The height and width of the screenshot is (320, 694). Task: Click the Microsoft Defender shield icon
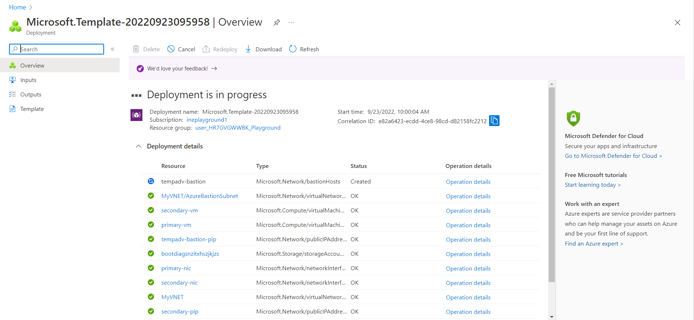coord(573,118)
